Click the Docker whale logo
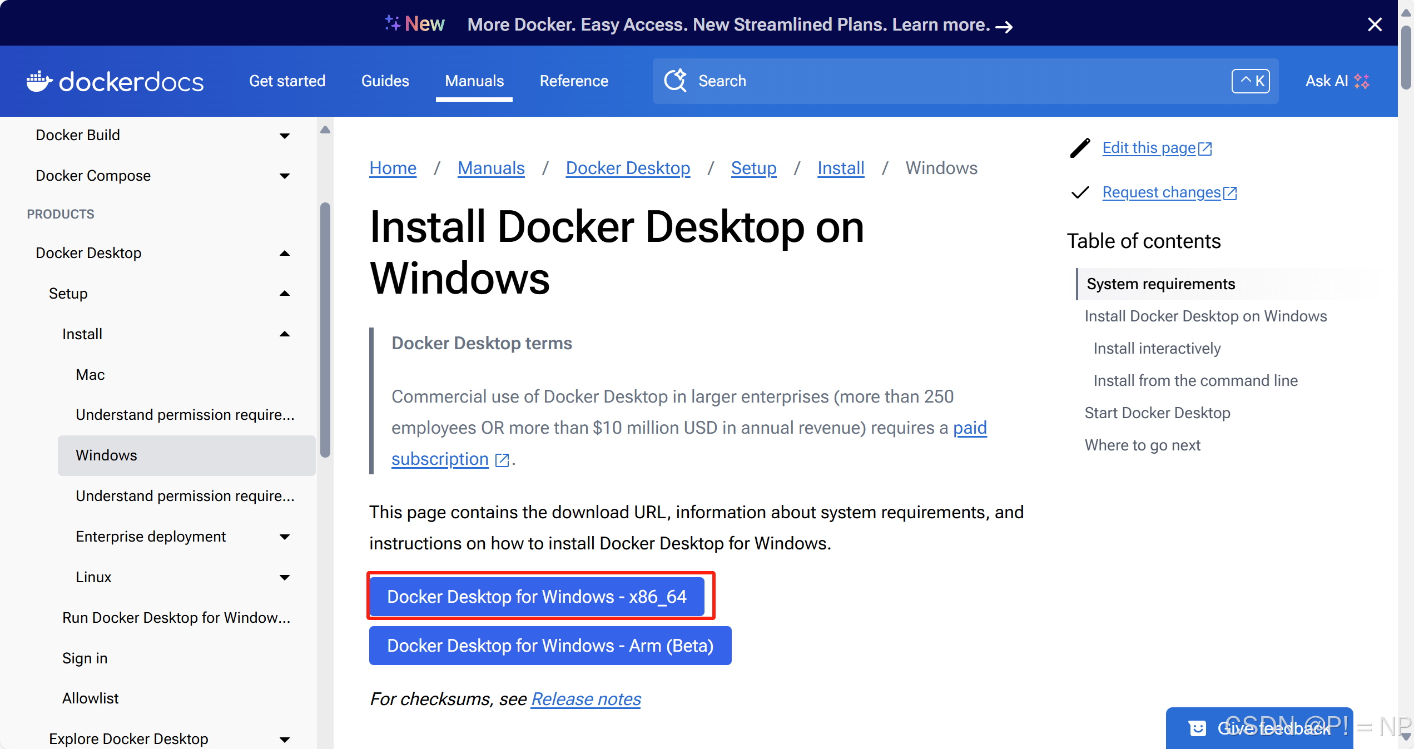 click(x=39, y=81)
